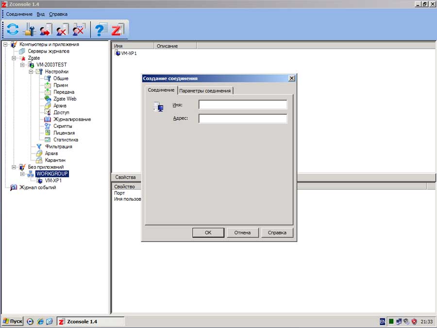Click the Адрес input field
Image resolution: width=437 pixels, height=328 pixels.
tap(243, 118)
